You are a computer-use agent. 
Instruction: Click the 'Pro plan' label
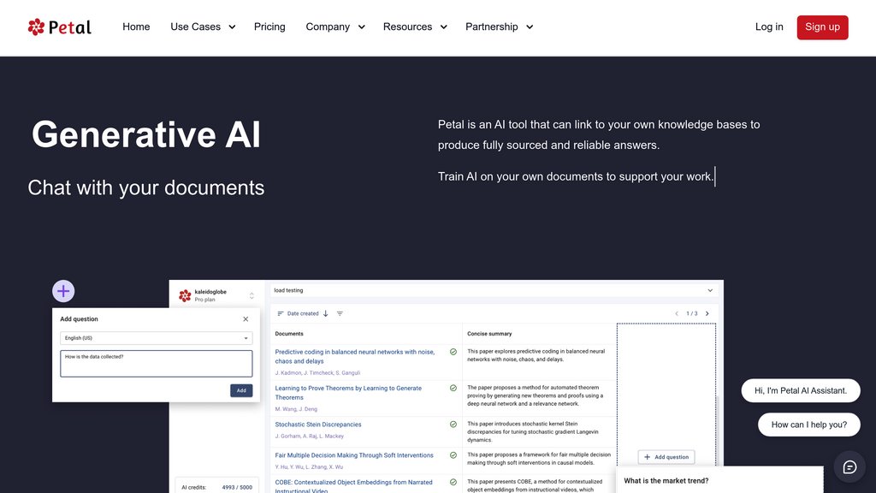pos(204,300)
